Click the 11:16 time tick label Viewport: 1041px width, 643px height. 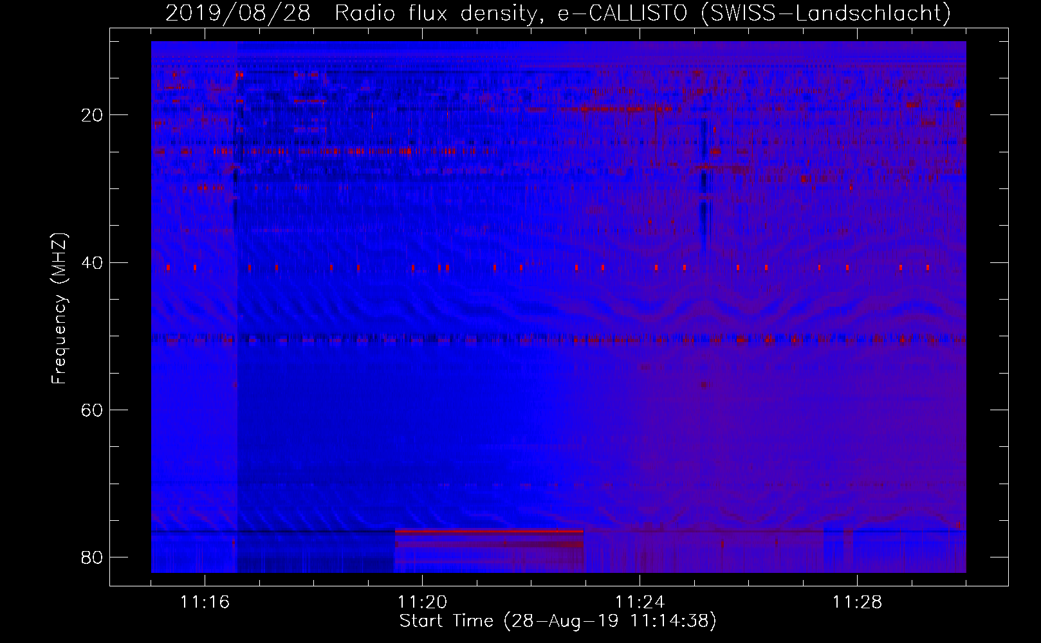[x=205, y=602]
